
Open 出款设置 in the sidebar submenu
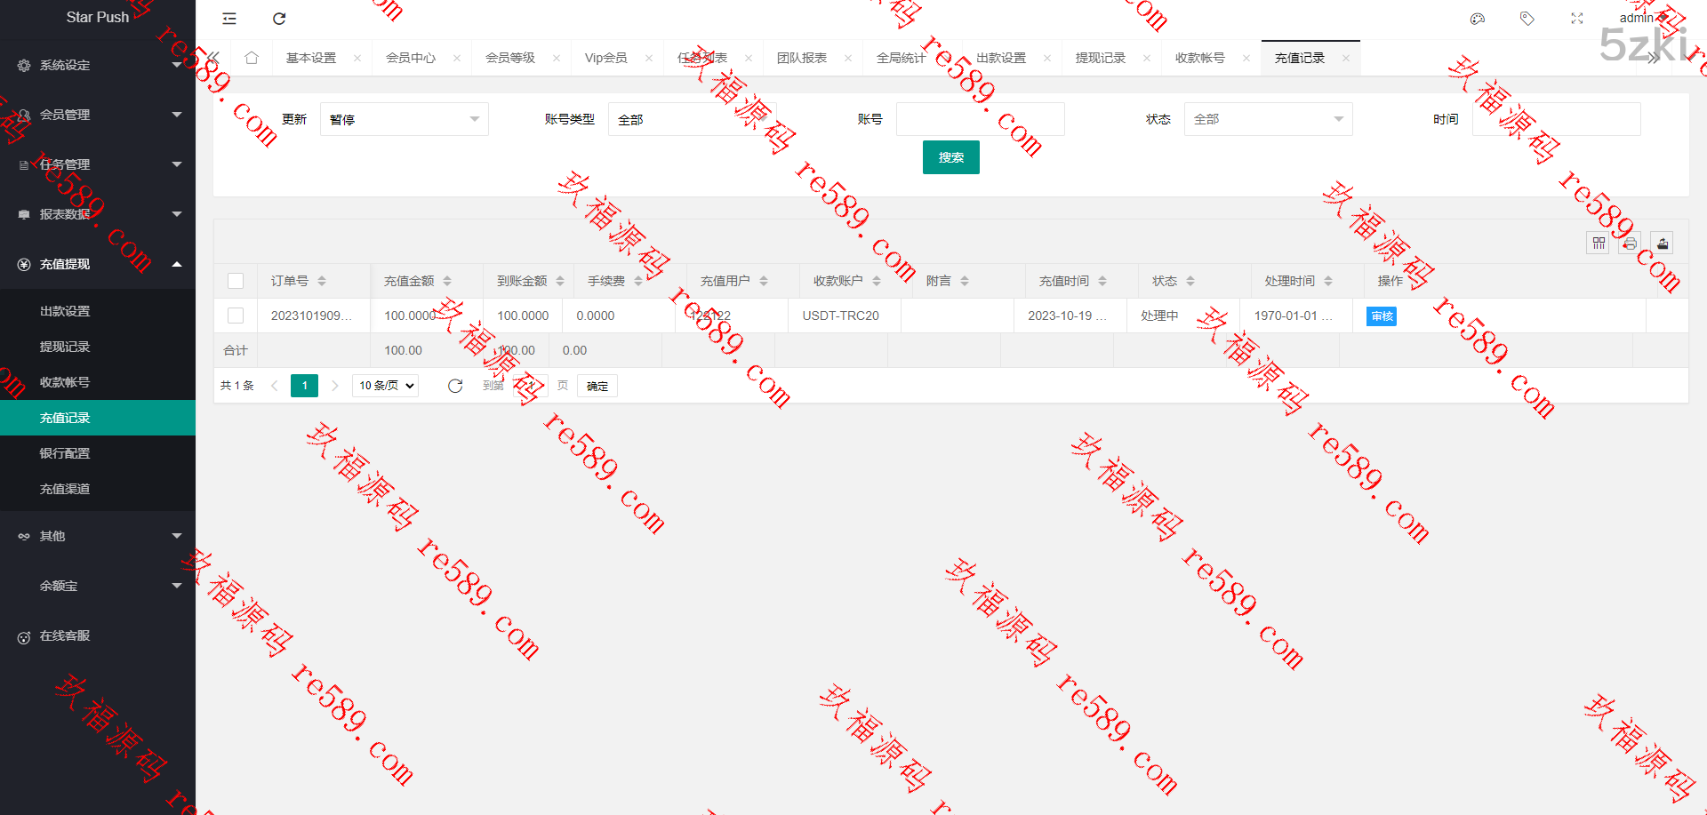98,311
